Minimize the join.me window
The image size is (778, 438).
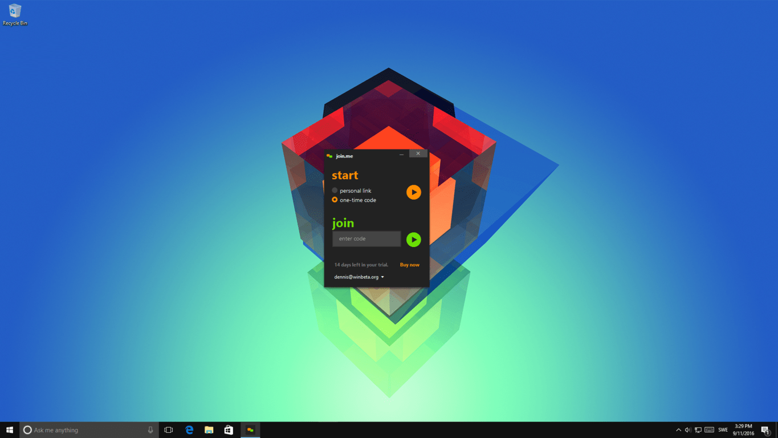[x=401, y=154]
